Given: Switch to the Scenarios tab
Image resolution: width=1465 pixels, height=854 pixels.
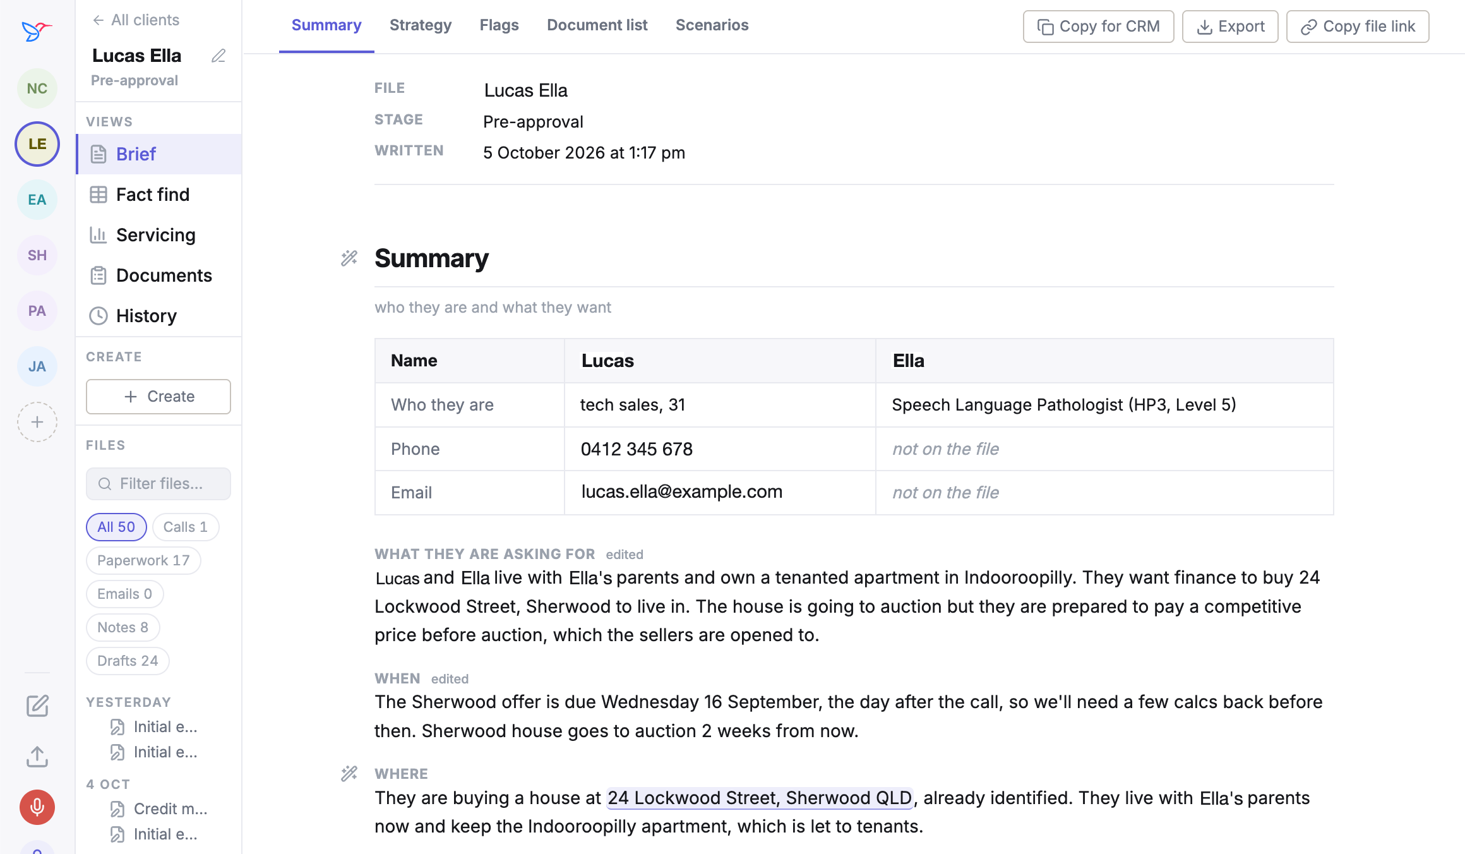Looking at the screenshot, I should click(712, 25).
